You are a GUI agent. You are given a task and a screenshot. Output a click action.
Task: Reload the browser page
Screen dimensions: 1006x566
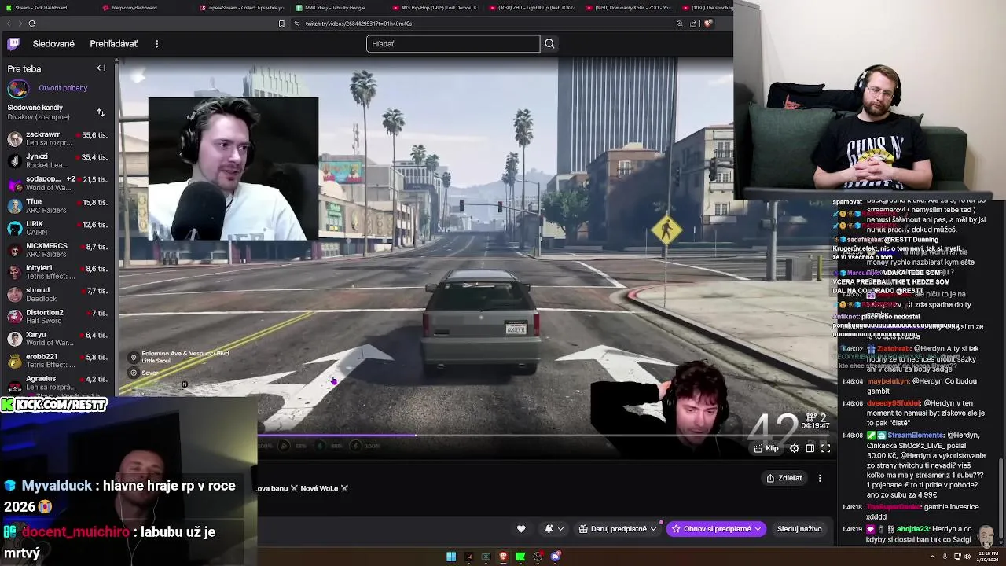32,24
